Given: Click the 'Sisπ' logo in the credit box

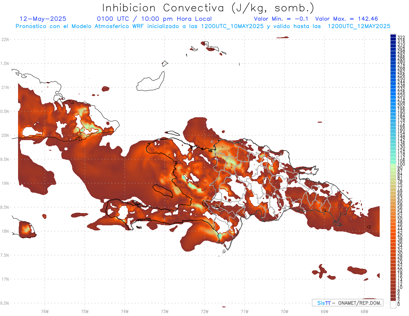Looking at the screenshot, I should pyautogui.click(x=323, y=303).
